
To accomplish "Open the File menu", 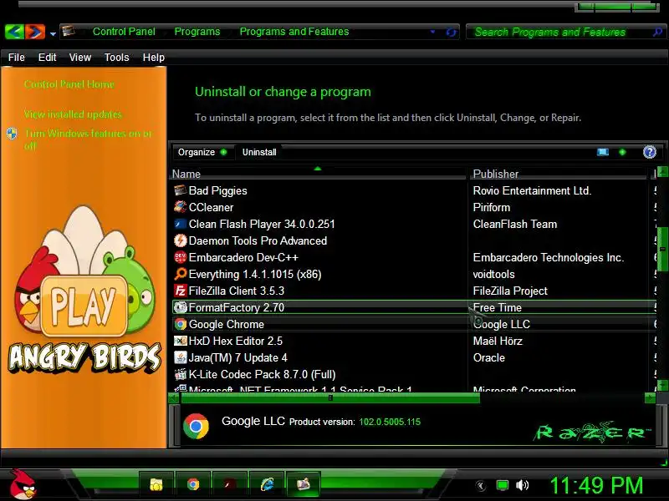I will [x=16, y=57].
